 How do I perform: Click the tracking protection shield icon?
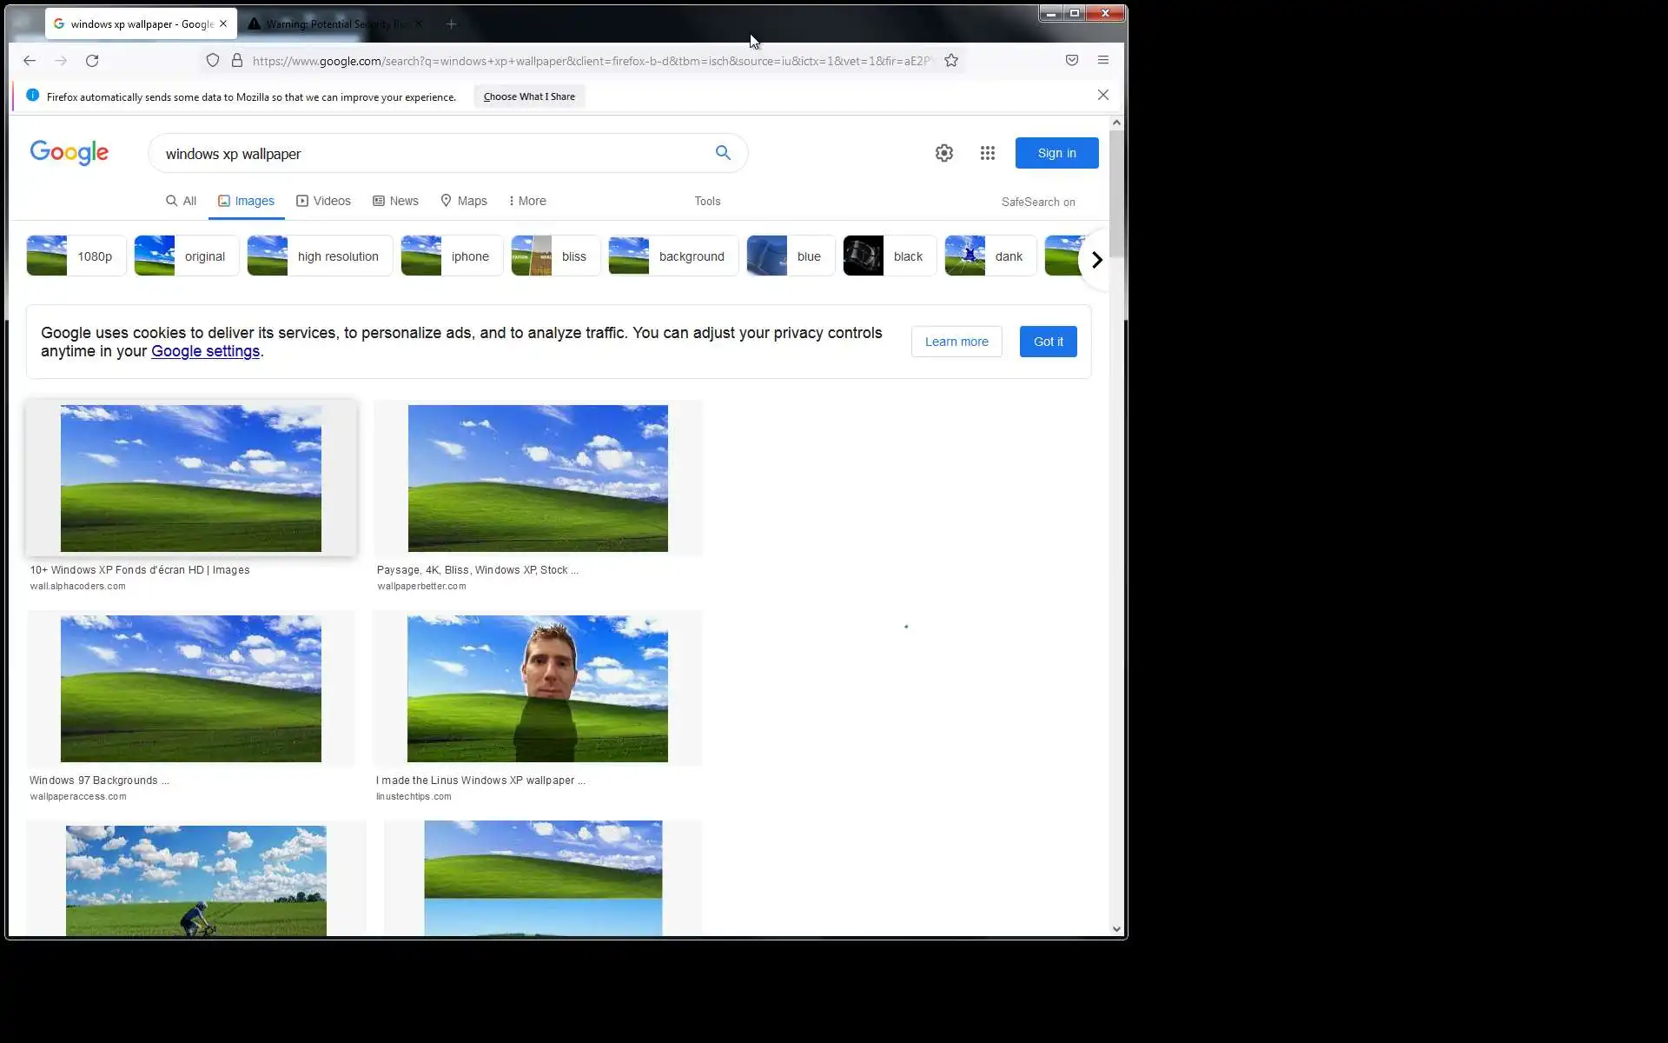click(x=213, y=61)
